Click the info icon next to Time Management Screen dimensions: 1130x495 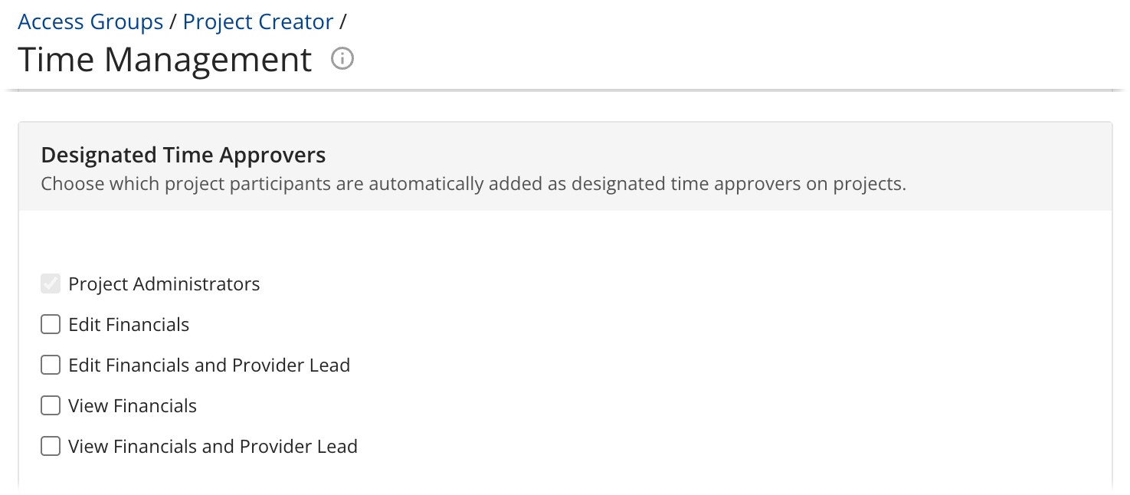coord(342,58)
